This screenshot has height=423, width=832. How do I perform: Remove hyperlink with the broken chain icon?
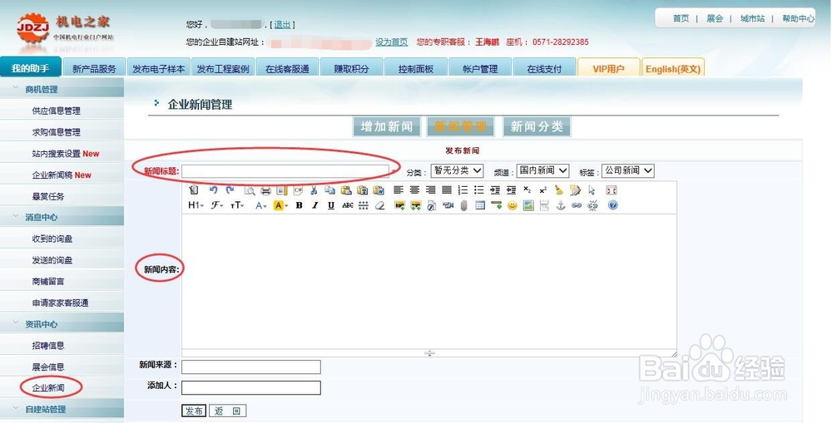592,205
